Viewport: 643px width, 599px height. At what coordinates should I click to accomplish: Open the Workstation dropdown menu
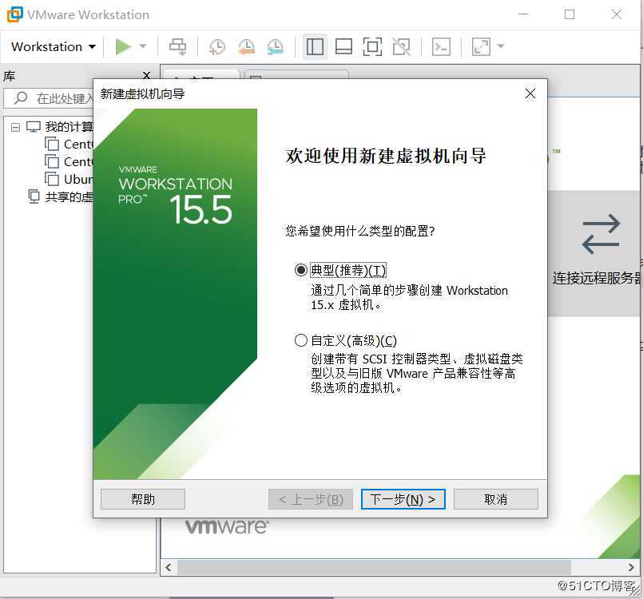pos(54,47)
